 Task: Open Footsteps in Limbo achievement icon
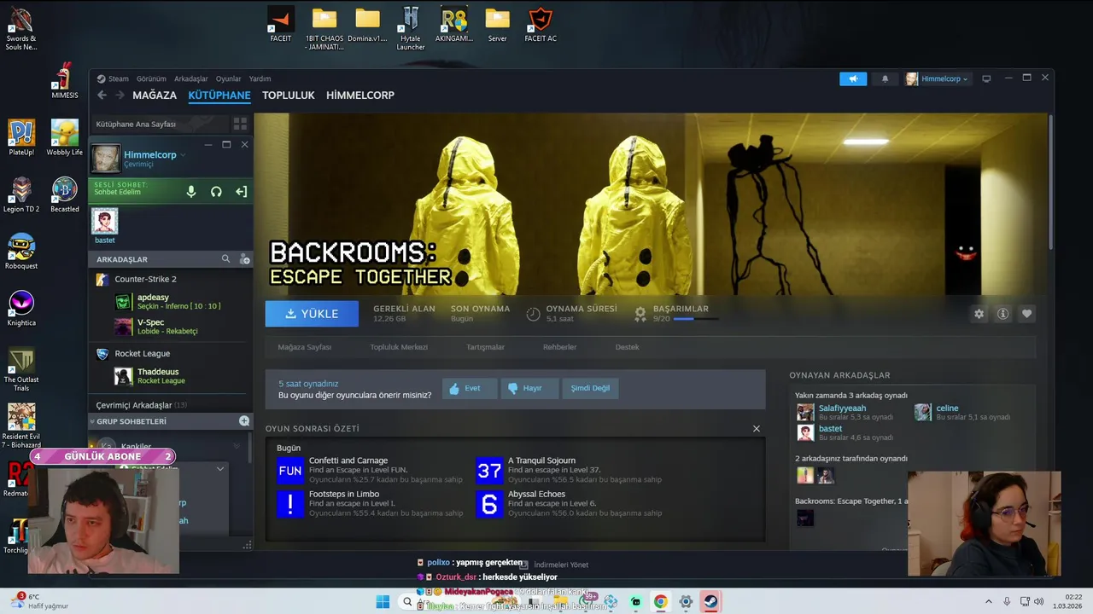(x=290, y=504)
